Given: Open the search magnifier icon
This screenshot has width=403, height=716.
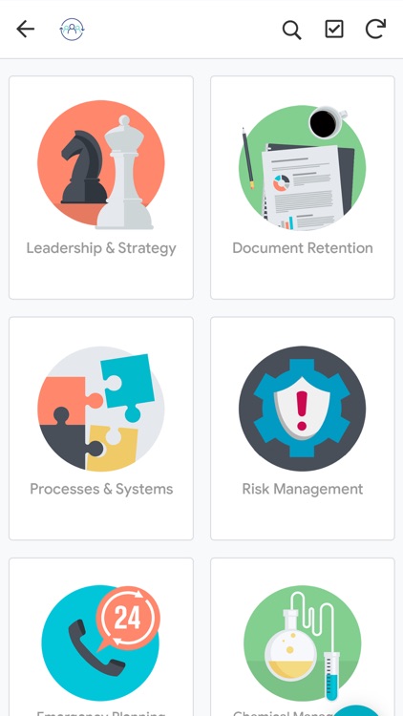Looking at the screenshot, I should (x=291, y=31).
